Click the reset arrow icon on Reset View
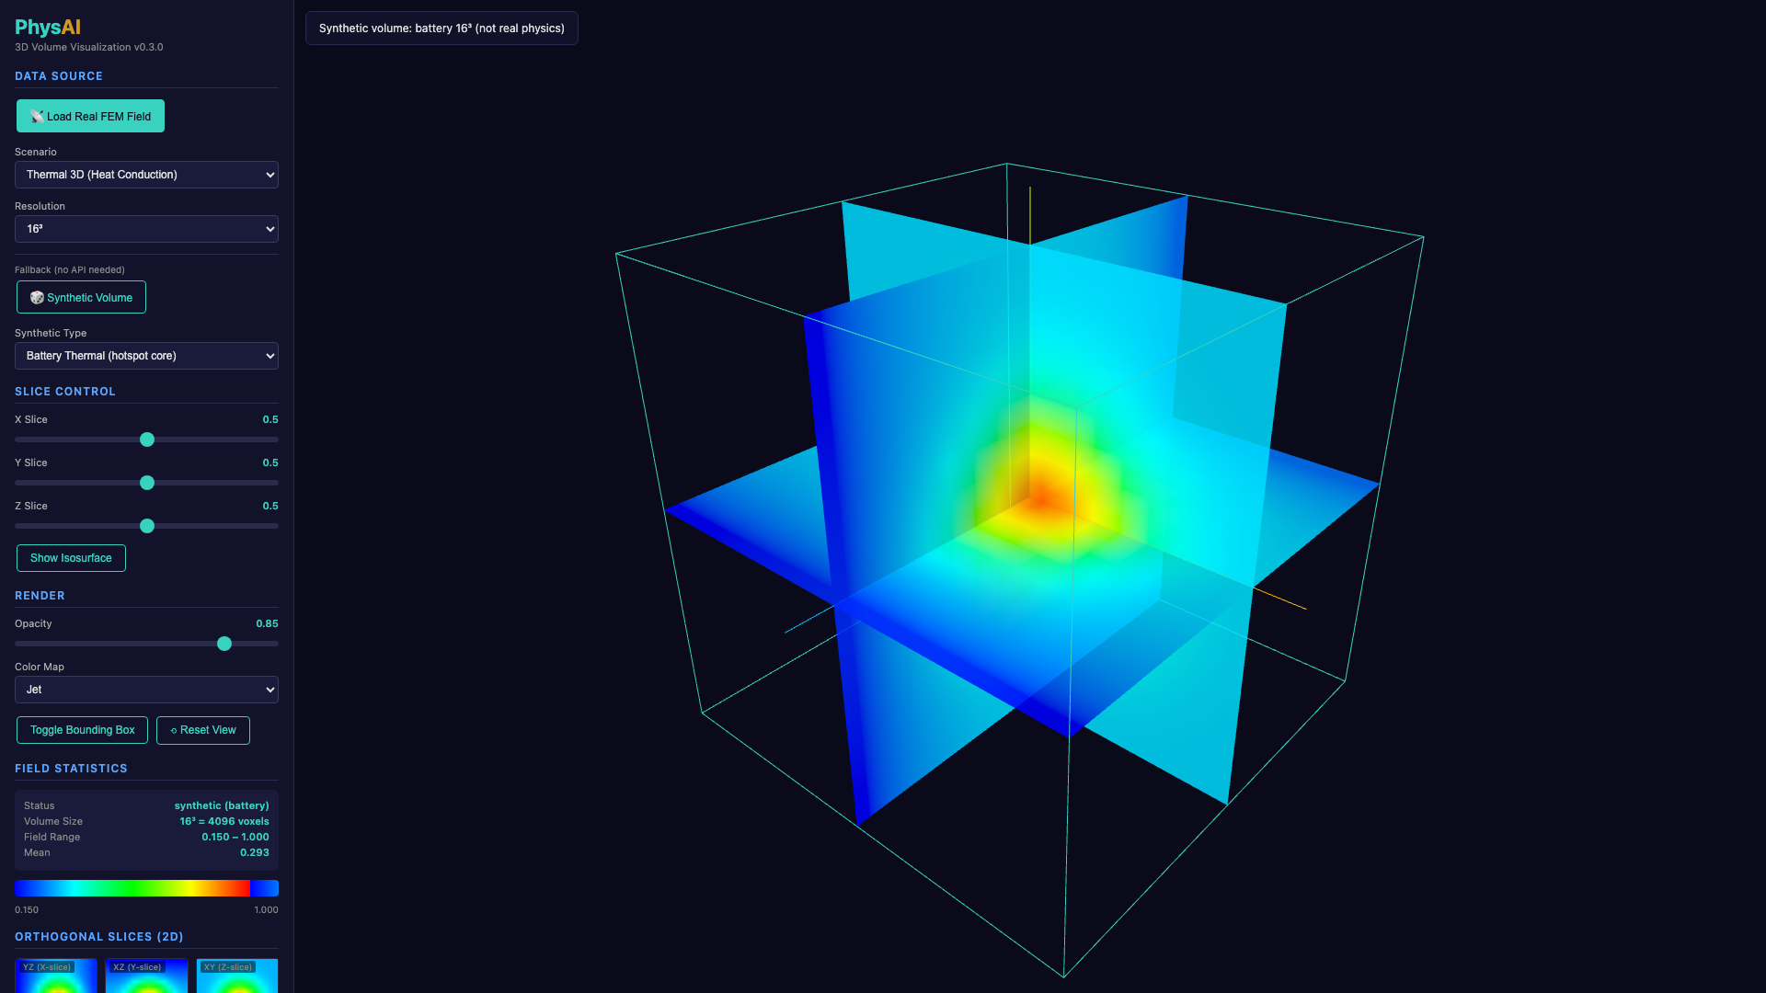The width and height of the screenshot is (1766, 993). (174, 731)
